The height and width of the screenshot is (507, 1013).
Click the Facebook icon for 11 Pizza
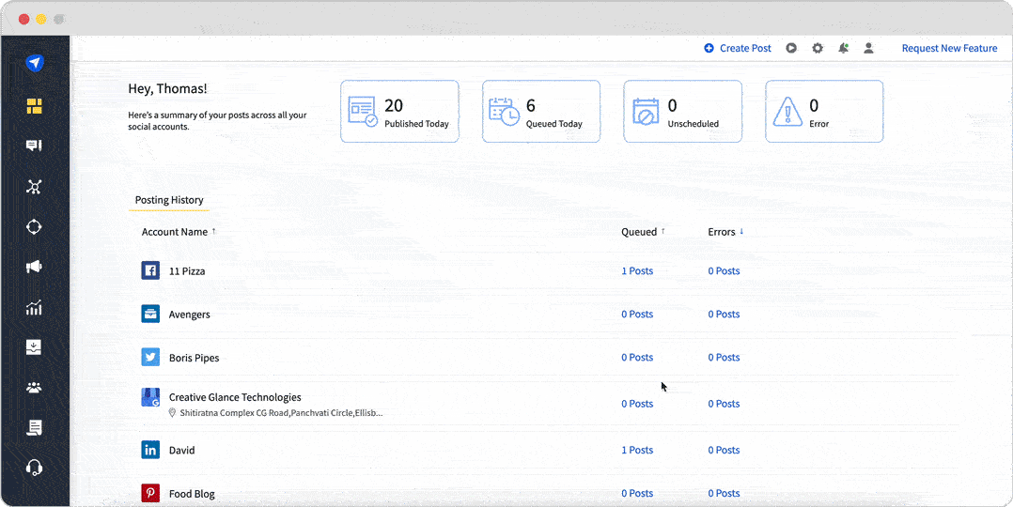150,270
